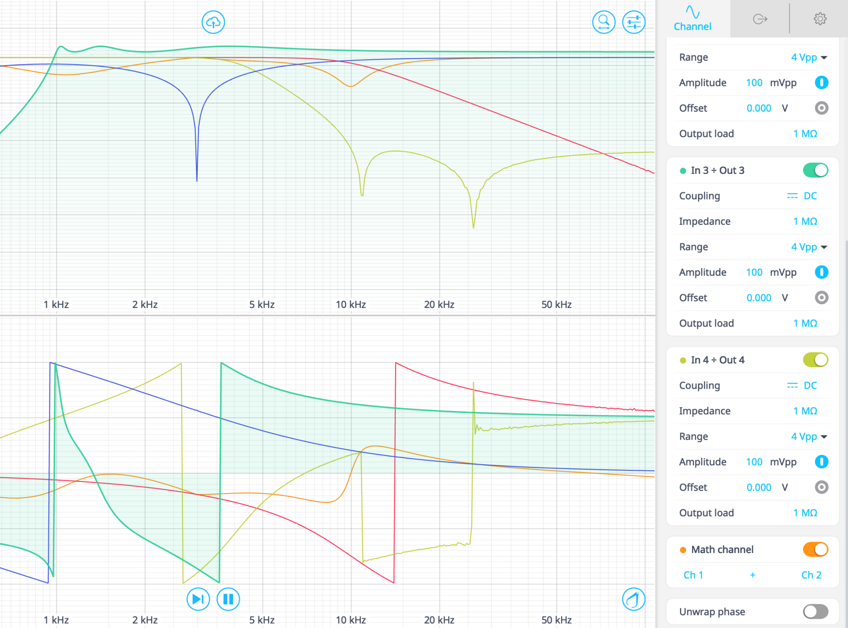Enable the Unwrap phase switch
The width and height of the screenshot is (848, 628).
click(x=815, y=611)
